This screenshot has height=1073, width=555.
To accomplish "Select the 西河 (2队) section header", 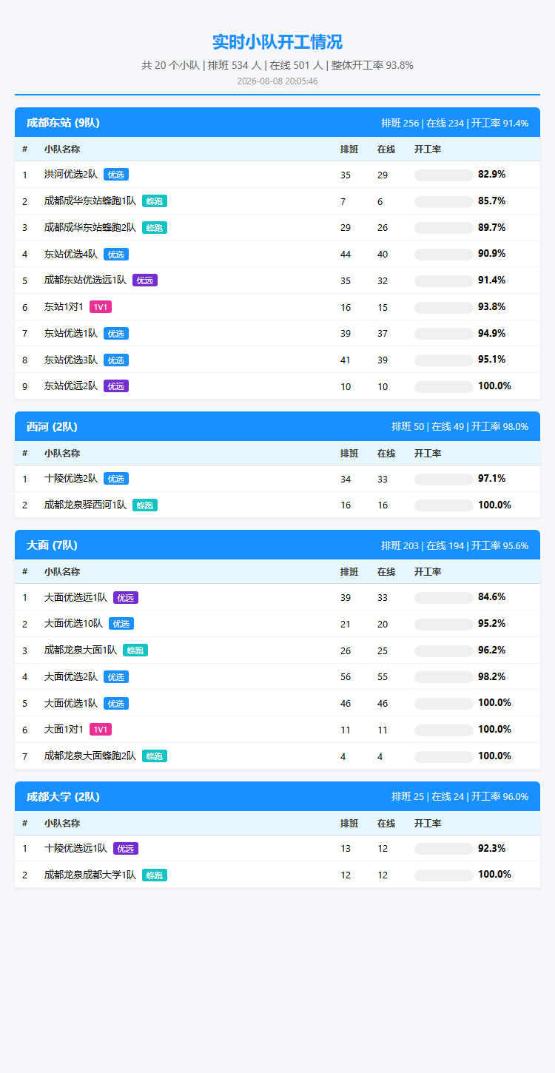I will (x=277, y=427).
